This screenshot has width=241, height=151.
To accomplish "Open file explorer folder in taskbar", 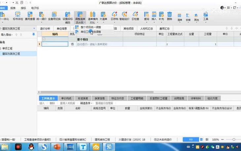I will [5, 147].
